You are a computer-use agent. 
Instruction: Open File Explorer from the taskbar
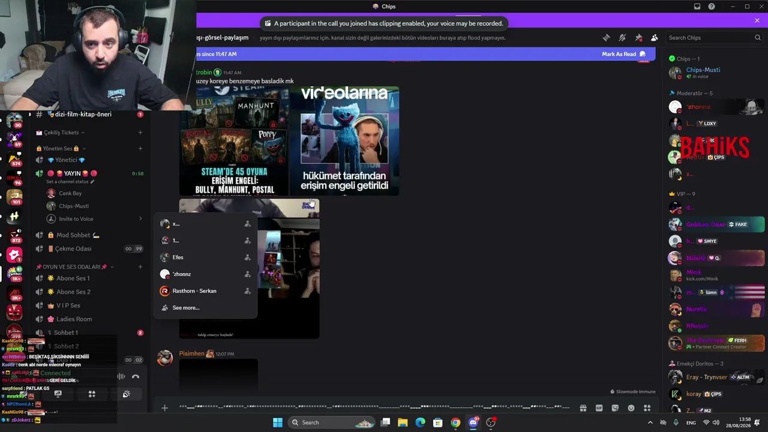click(403, 422)
